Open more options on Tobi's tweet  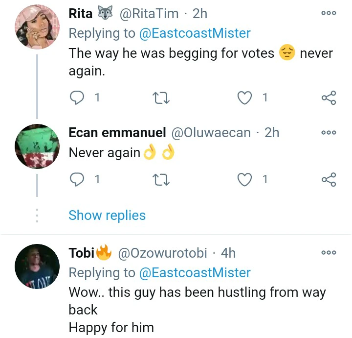329,253
